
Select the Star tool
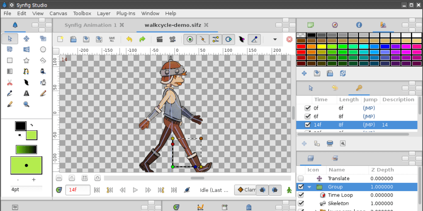pyautogui.click(x=27, y=60)
